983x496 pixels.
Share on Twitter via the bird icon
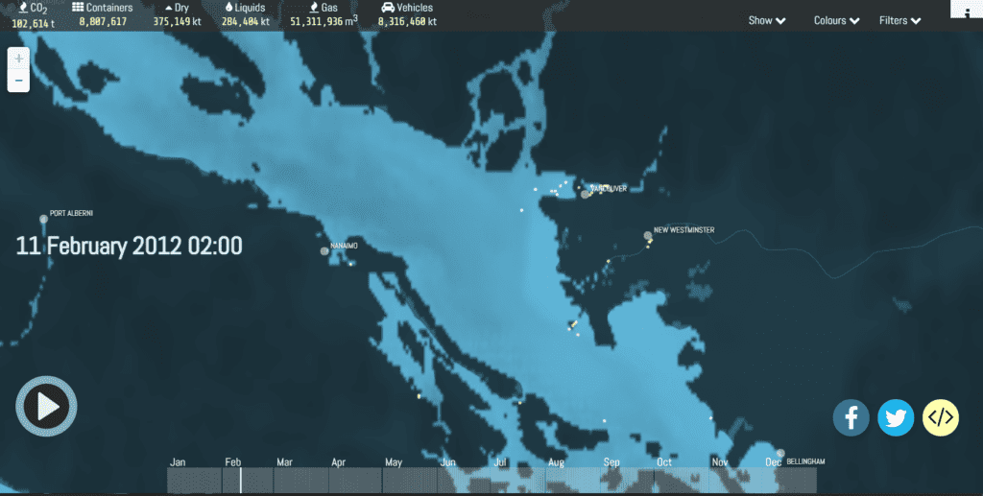(x=896, y=417)
